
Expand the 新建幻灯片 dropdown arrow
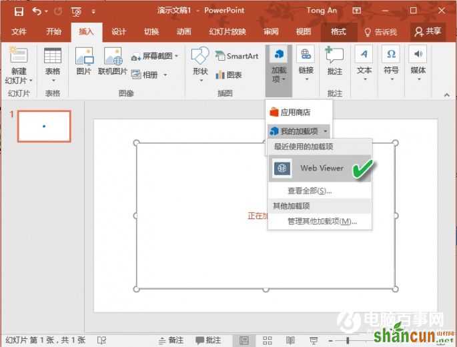pos(31,81)
